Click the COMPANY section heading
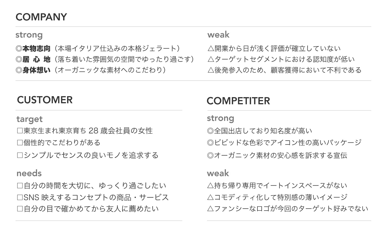 tap(41, 17)
